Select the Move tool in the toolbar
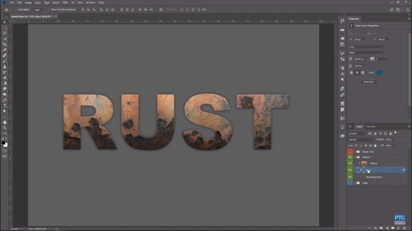 (x=4, y=21)
